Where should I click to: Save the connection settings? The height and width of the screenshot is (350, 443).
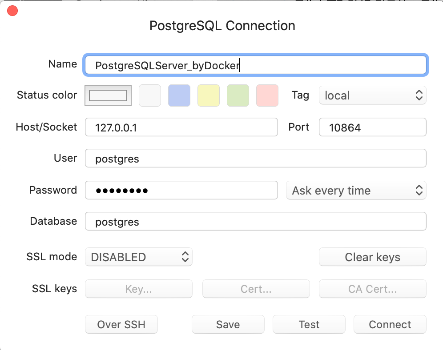pyautogui.click(x=228, y=324)
